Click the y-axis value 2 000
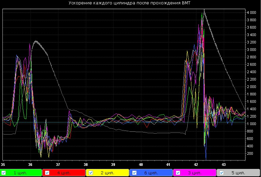The image size is (261, 177). click(x=252, y=87)
